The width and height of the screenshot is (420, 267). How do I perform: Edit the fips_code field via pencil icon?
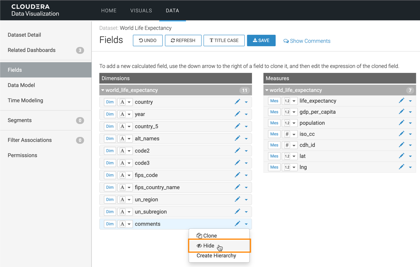(x=237, y=175)
